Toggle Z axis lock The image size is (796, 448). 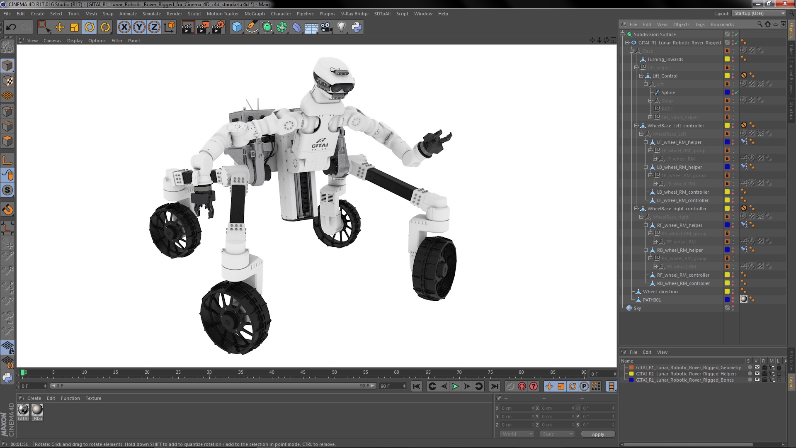tap(154, 27)
